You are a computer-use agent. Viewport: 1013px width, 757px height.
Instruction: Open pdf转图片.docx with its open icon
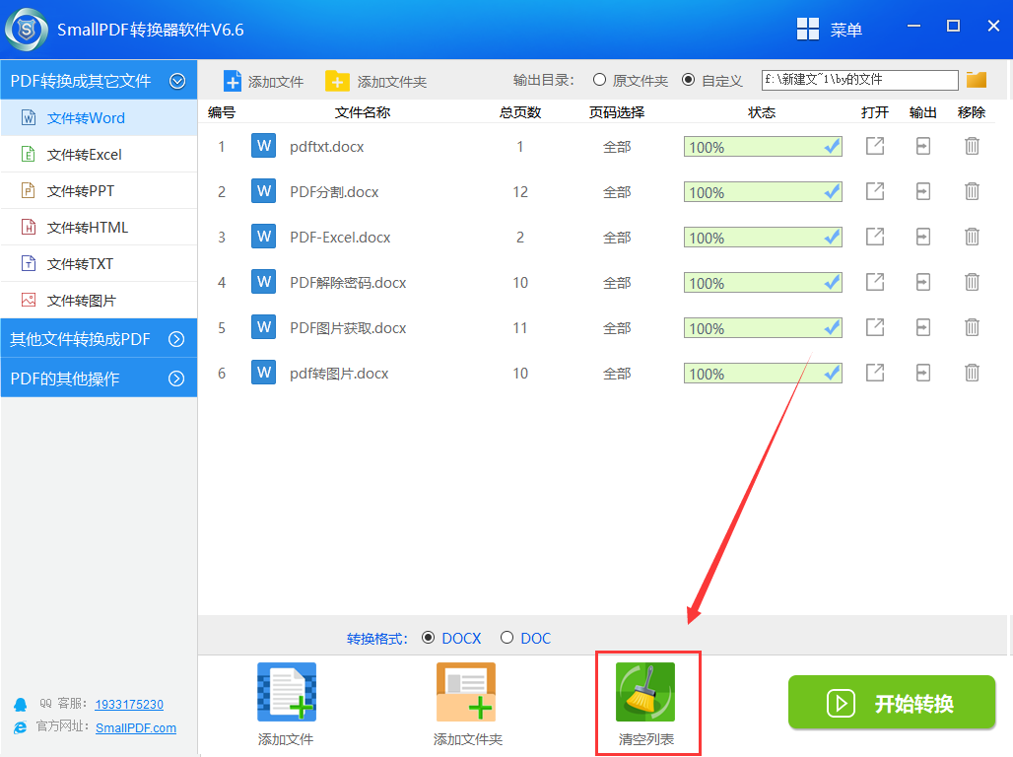(x=875, y=373)
